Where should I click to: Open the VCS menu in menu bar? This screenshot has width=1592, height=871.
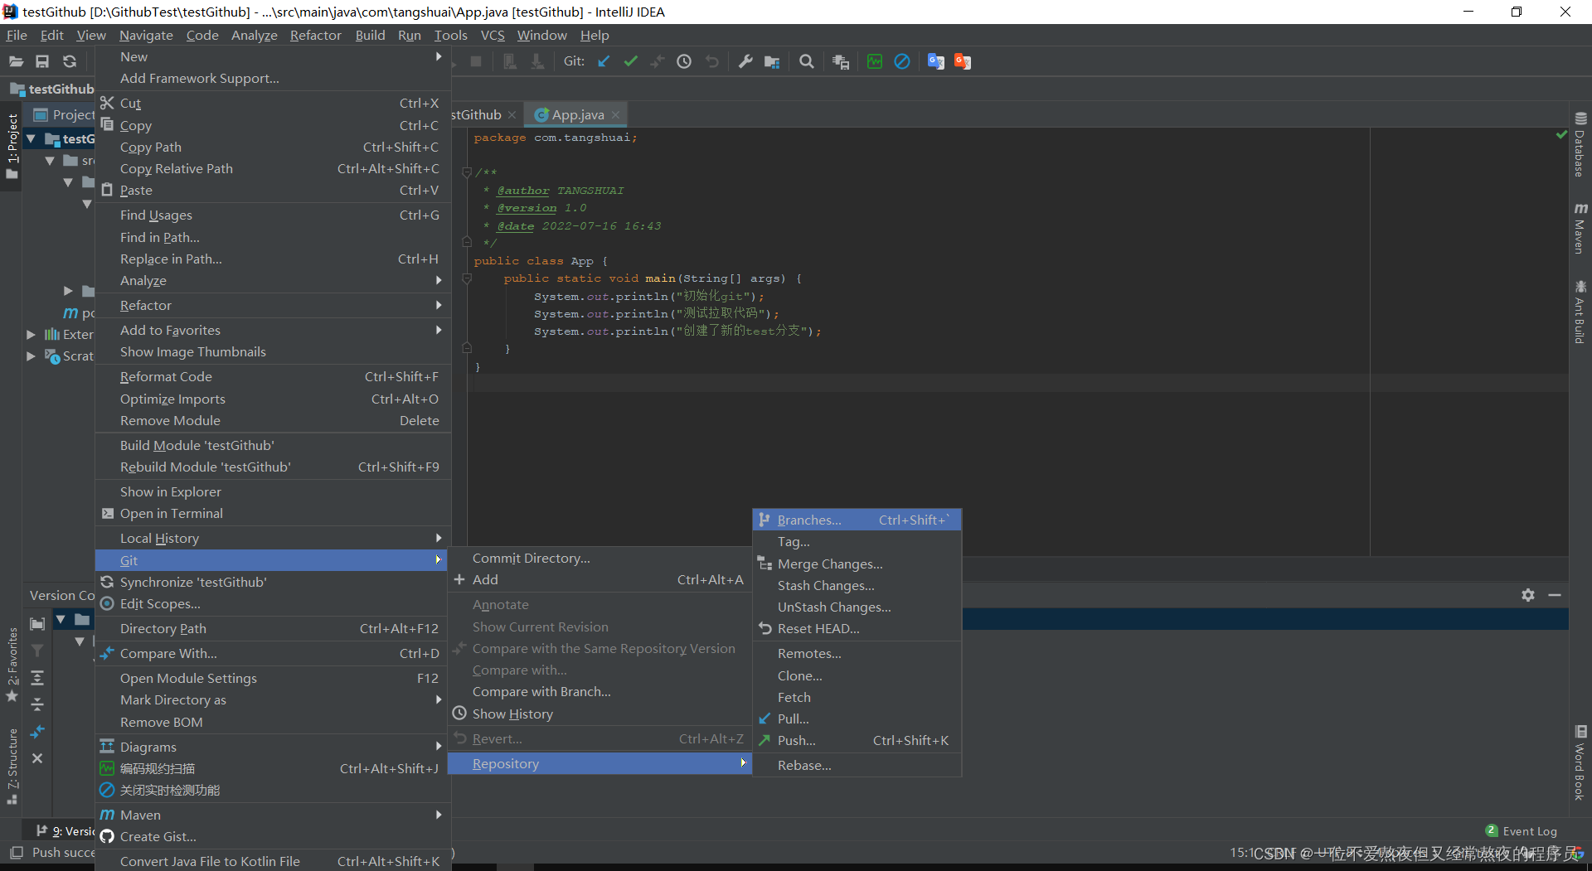click(x=493, y=35)
